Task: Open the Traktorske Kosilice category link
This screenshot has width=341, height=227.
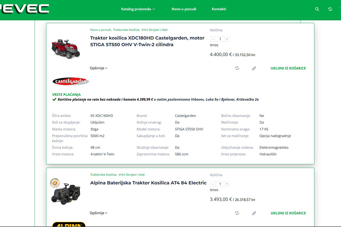Action: pyautogui.click(x=126, y=30)
